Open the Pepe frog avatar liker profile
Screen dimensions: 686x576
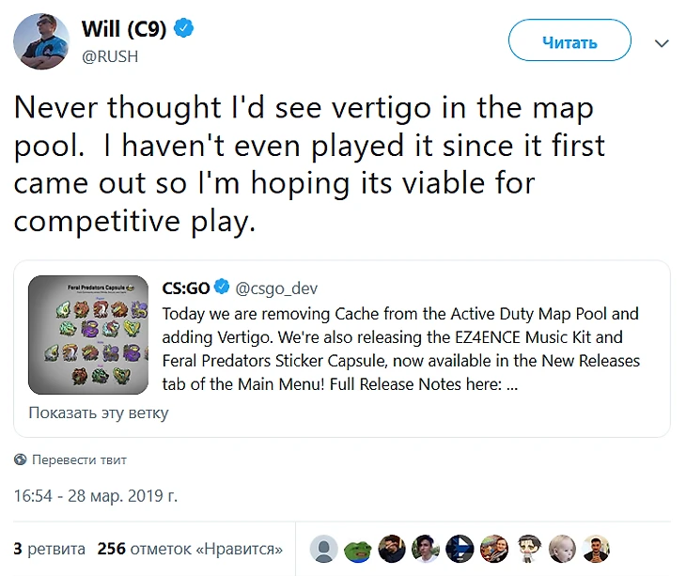(358, 549)
